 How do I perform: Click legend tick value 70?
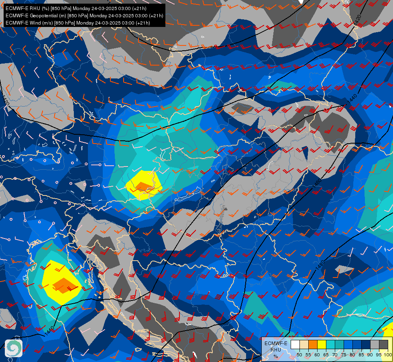[x=335, y=355]
